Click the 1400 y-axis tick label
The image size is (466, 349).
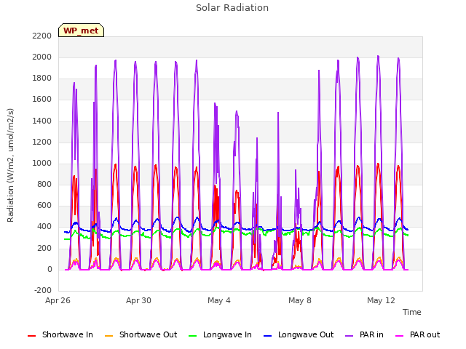[x=42, y=121]
